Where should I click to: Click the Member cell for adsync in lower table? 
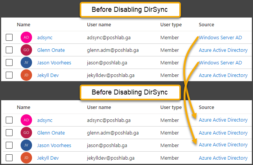click(169, 120)
